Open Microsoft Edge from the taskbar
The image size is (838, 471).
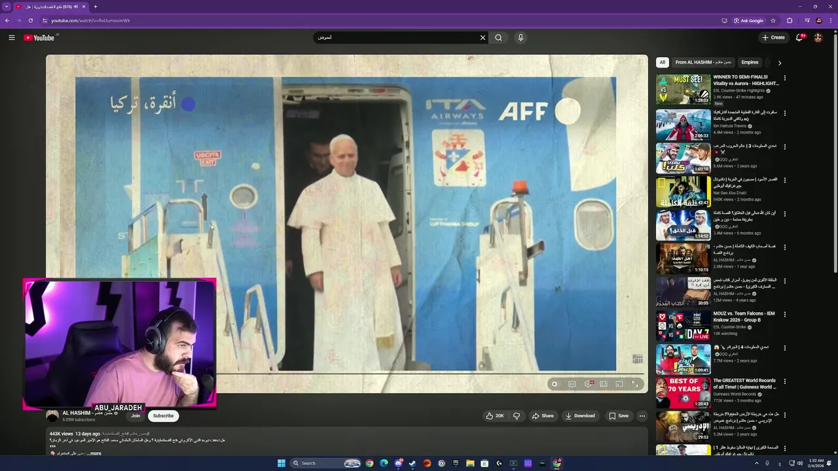click(x=384, y=463)
